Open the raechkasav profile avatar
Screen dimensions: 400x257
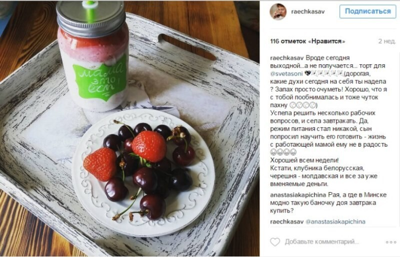278,11
